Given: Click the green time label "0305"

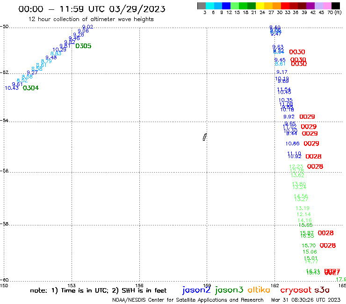Looking at the screenshot, I should (83, 46).
